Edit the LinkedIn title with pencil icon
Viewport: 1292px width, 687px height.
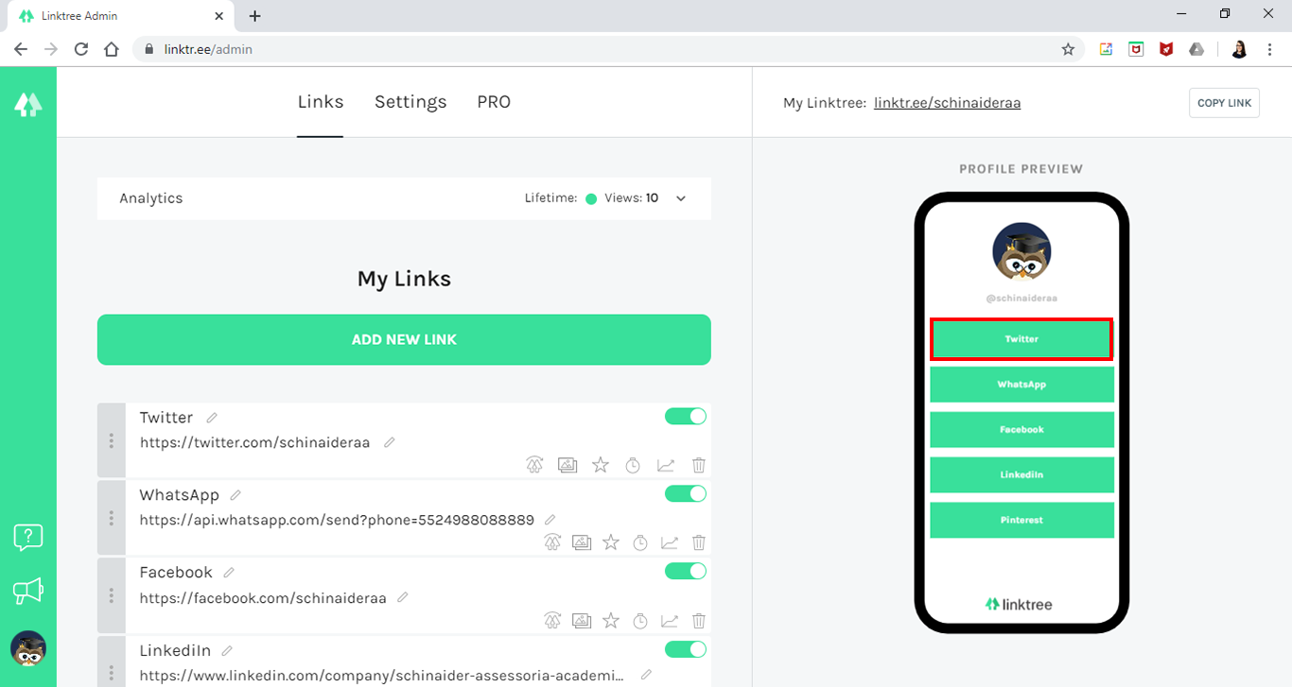[x=227, y=651]
